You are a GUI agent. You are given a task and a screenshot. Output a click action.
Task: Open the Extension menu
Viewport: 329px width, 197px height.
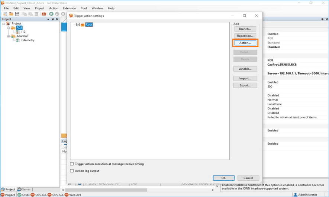point(70,8)
